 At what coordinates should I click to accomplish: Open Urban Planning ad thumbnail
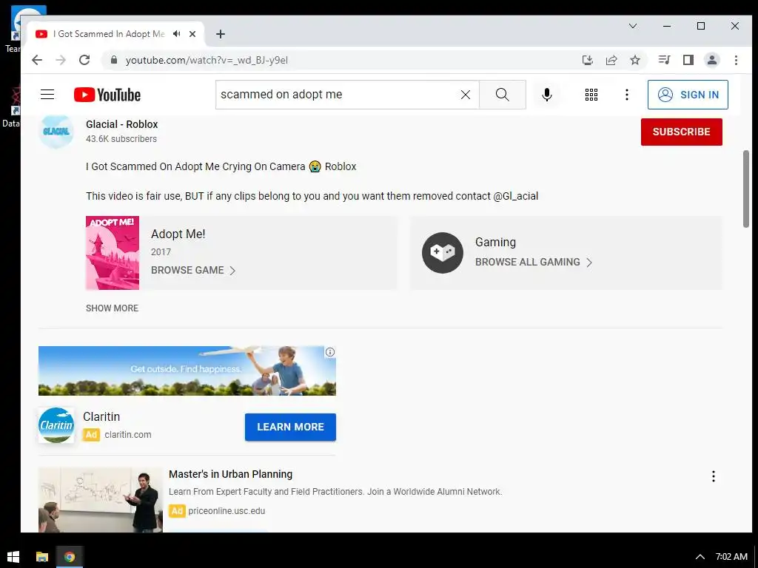tap(101, 499)
